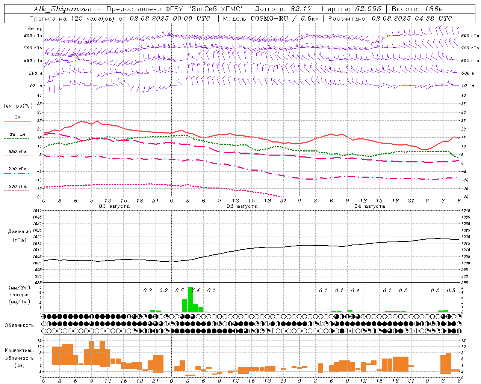Viewport: 481px width, 384px height.
Task: Click the "Рассчитано: 02.08.2025 04:38 UTC" timestamp
Action: tap(390, 18)
